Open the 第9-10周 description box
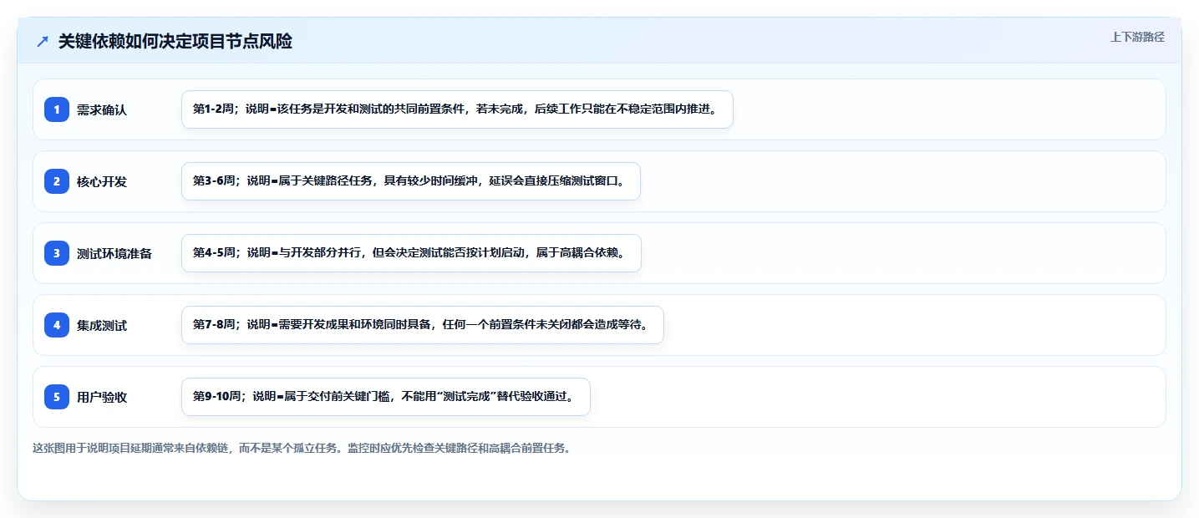This screenshot has height=518, width=1199. (386, 397)
